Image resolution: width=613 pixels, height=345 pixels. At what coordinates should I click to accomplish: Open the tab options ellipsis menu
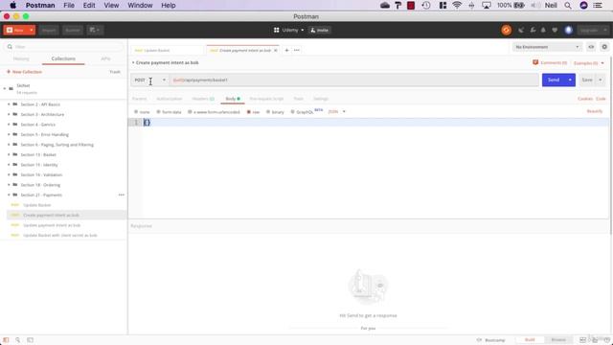(297, 51)
